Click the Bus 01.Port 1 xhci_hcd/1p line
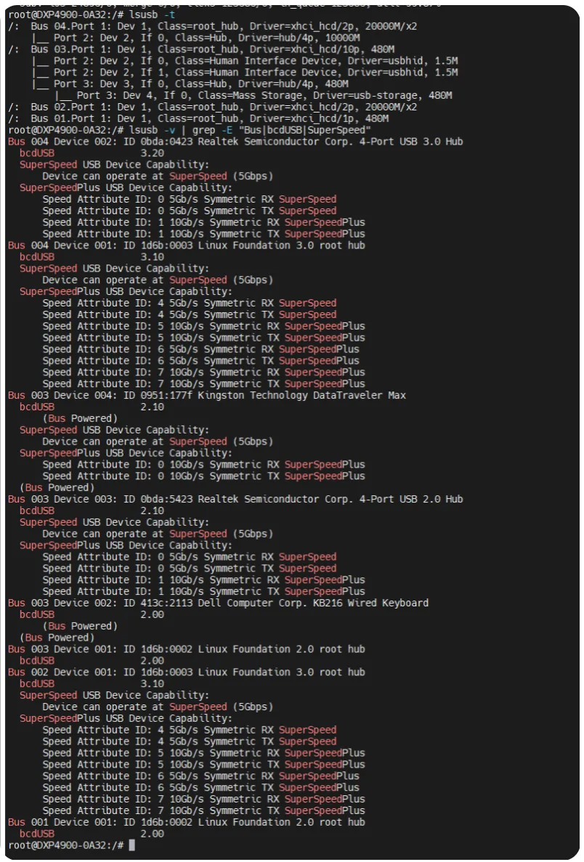584x862 pixels. [198, 119]
